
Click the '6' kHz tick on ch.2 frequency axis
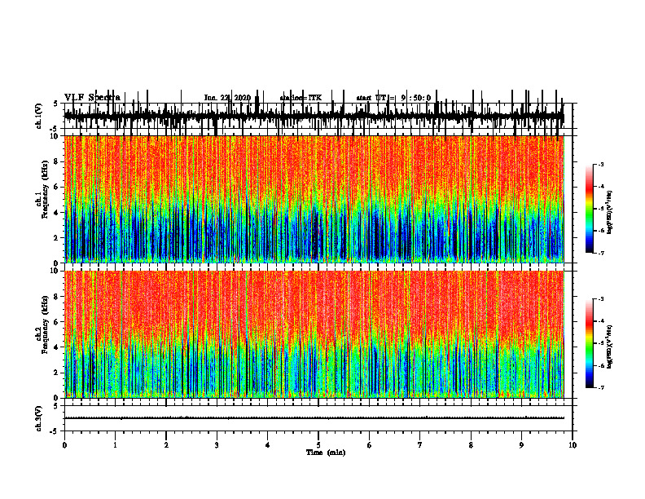(x=57, y=322)
